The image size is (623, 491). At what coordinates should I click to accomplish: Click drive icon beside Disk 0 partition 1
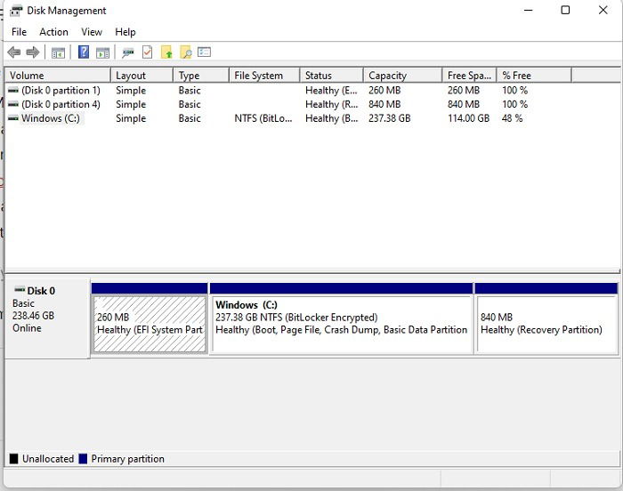coord(13,90)
